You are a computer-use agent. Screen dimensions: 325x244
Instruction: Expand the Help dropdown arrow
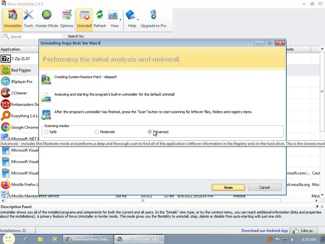coord(138,20)
